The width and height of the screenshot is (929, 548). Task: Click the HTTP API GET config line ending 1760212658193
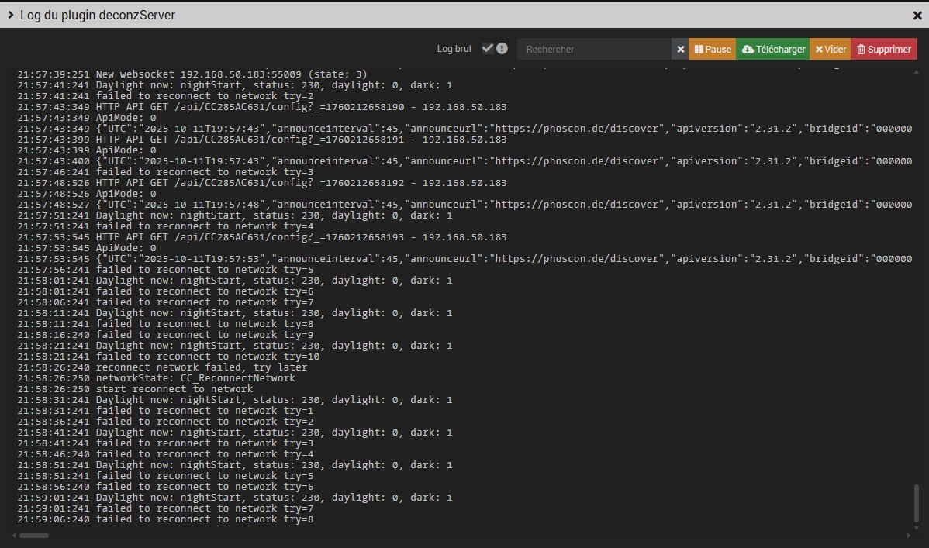262,237
